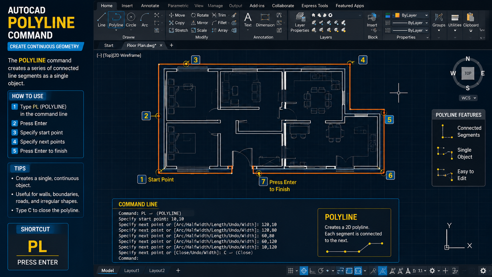Click the Text annotation tool
The width and height of the screenshot is (492, 277).
(248, 19)
